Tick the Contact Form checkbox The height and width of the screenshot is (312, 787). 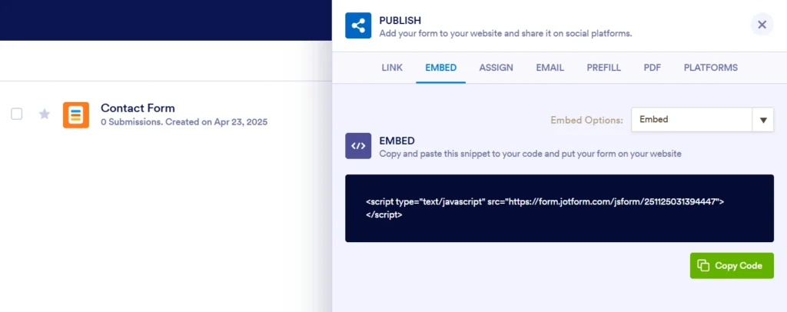pos(17,115)
